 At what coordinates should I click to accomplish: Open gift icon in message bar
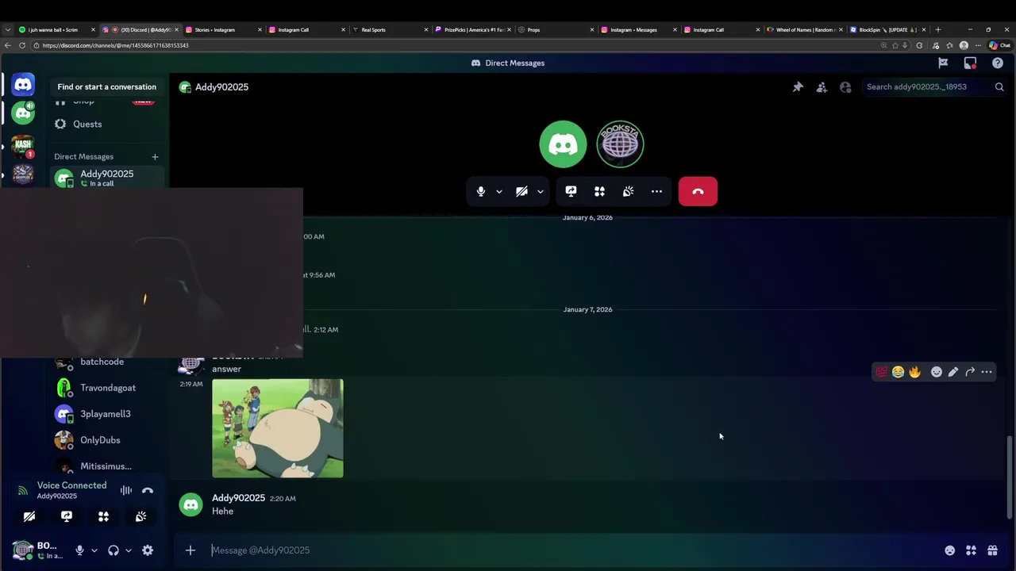click(x=992, y=550)
